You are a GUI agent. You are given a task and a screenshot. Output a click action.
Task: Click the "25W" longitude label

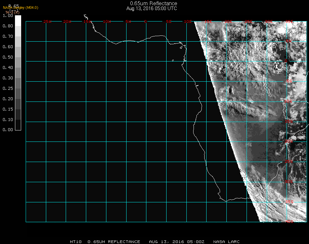point(47,21)
